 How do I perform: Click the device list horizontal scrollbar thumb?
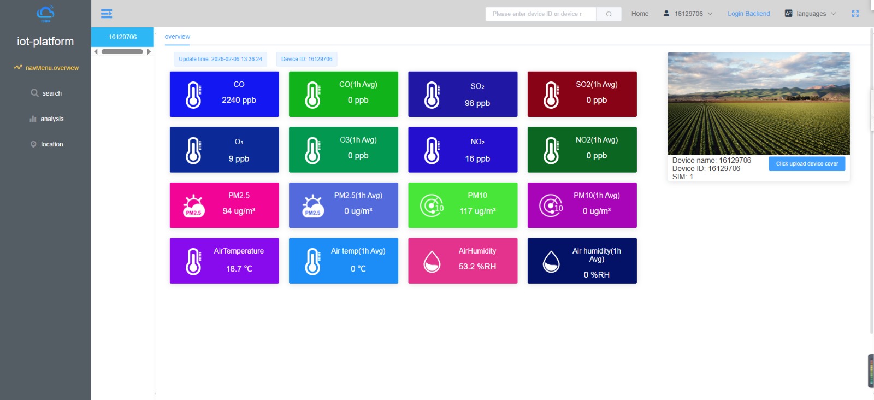[122, 52]
